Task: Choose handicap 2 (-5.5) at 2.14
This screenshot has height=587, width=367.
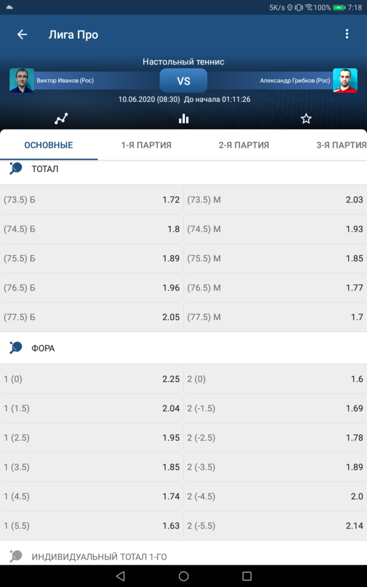Action: coord(275,525)
